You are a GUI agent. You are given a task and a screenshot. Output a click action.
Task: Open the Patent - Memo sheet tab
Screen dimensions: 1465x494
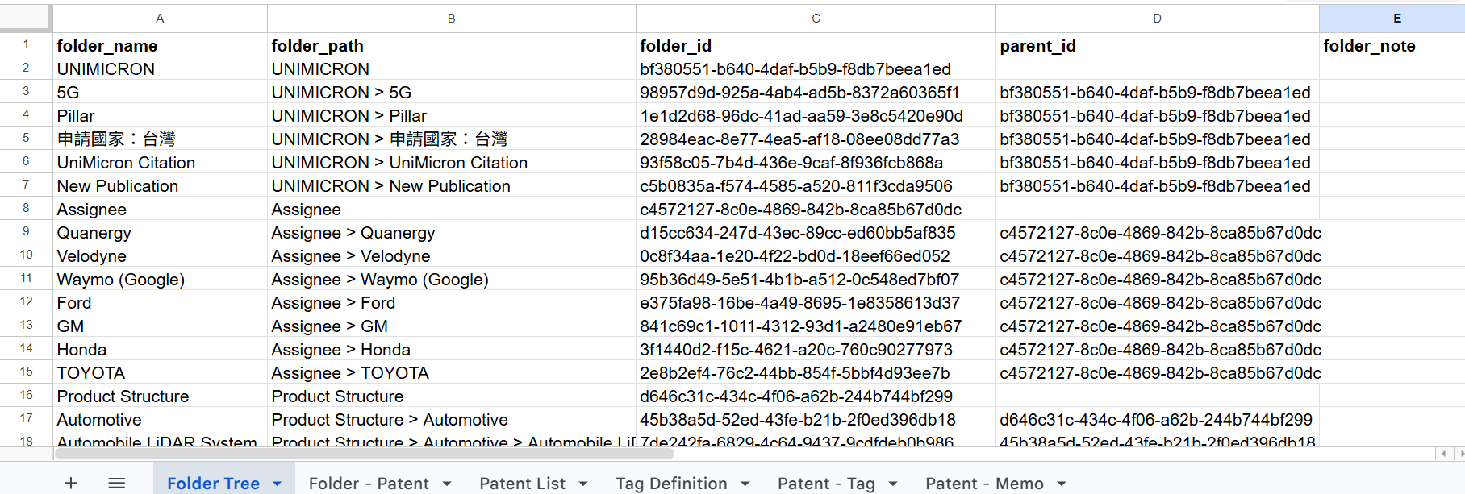(x=984, y=484)
